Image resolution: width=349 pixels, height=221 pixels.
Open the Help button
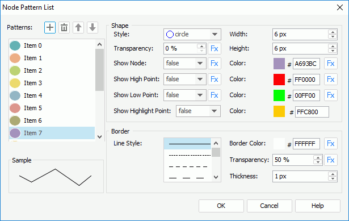coord(318,206)
